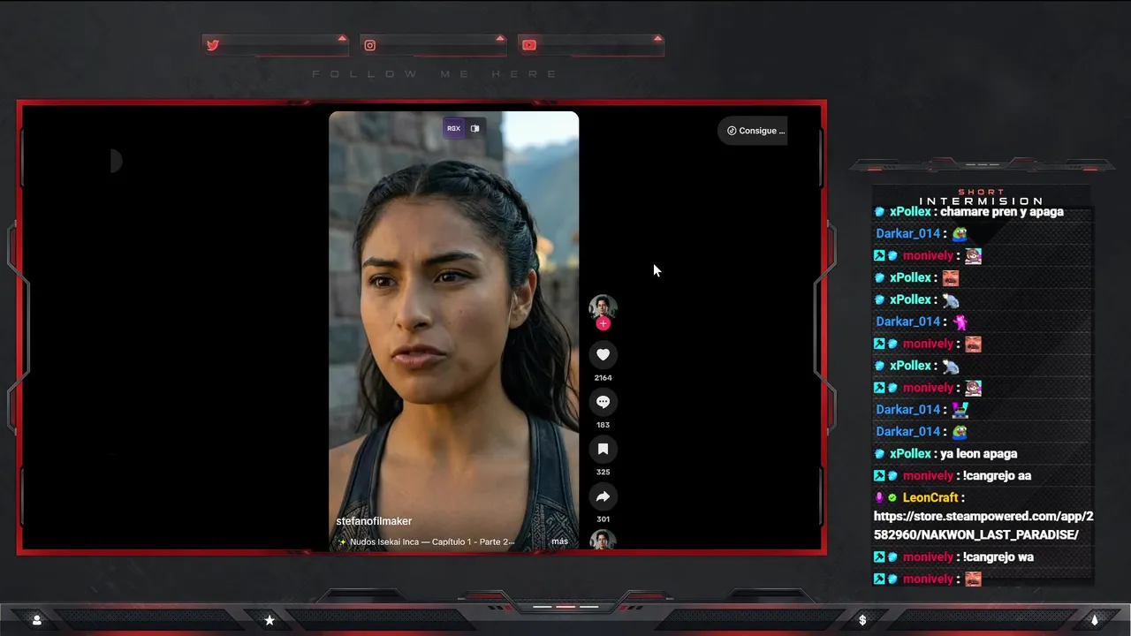The image size is (1131, 636).
Task: Expand the caption with más
Action: [x=559, y=541]
